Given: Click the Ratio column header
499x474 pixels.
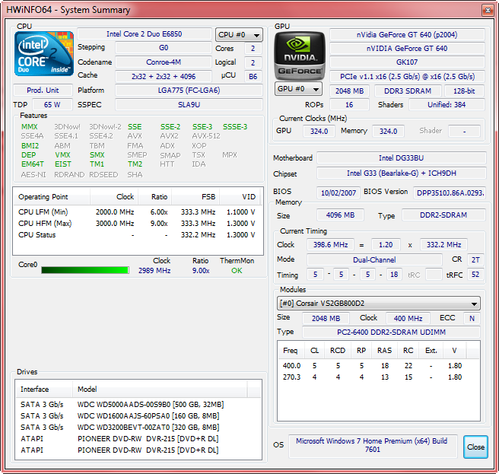Looking at the screenshot, I should pyautogui.click(x=155, y=197).
